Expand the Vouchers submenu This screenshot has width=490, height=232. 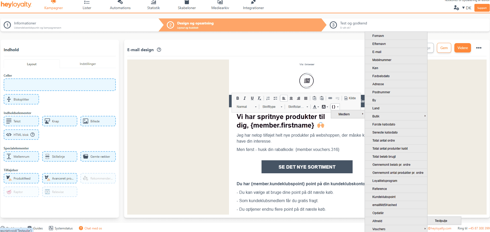396,229
